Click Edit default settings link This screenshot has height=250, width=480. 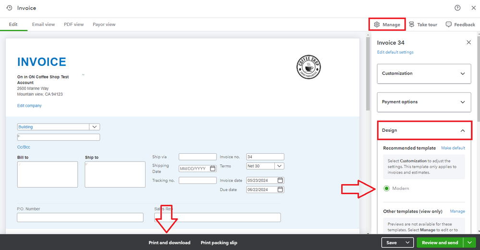(x=395, y=52)
